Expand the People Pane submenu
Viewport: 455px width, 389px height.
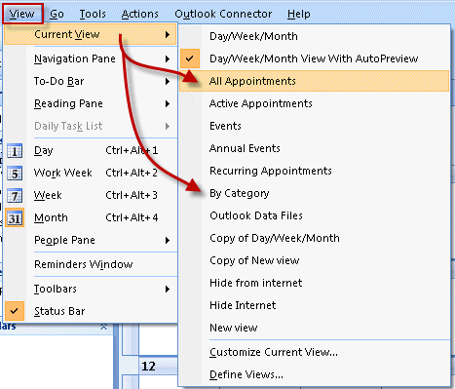[91, 240]
